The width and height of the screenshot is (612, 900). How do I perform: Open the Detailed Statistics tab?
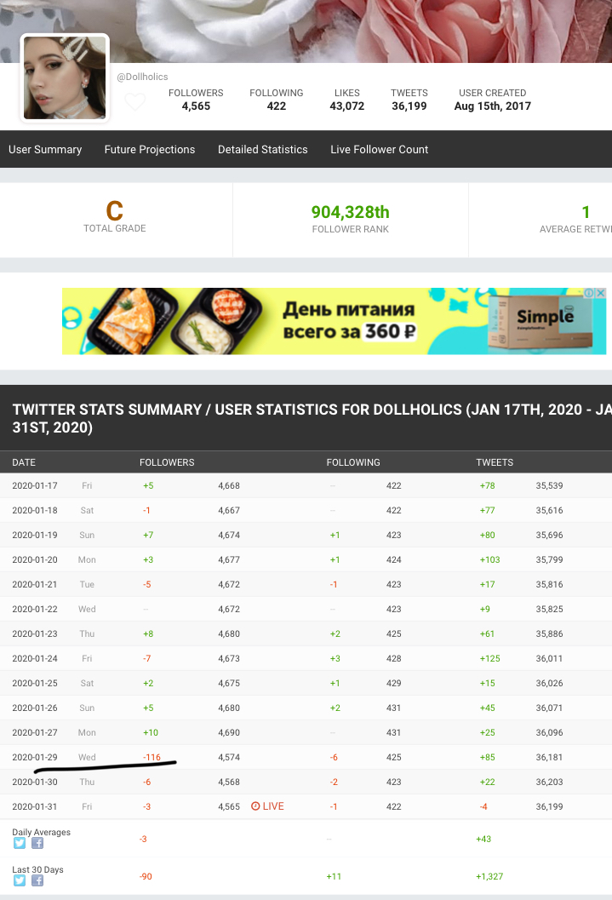pyautogui.click(x=263, y=149)
